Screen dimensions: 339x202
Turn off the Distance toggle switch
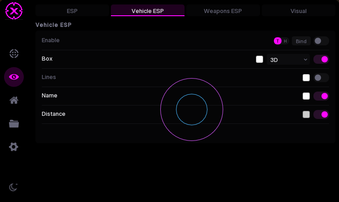tap(321, 114)
